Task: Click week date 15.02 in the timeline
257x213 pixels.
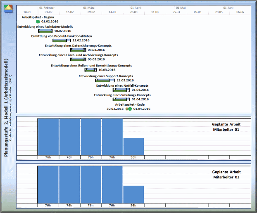Action: pos(70,12)
